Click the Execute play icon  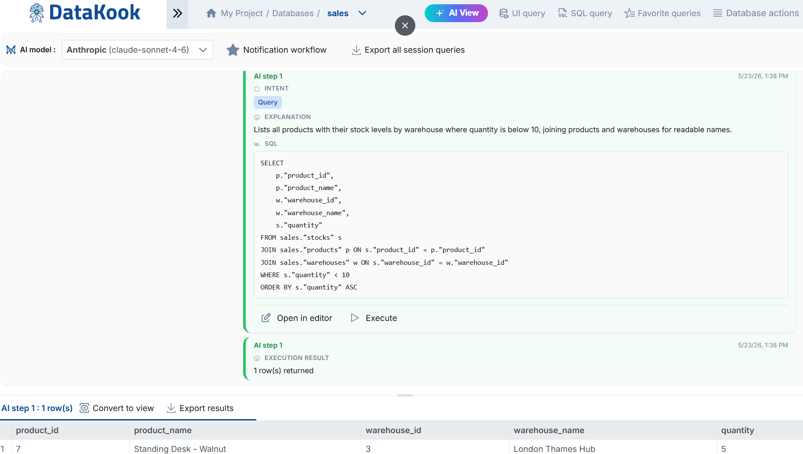pyautogui.click(x=355, y=318)
